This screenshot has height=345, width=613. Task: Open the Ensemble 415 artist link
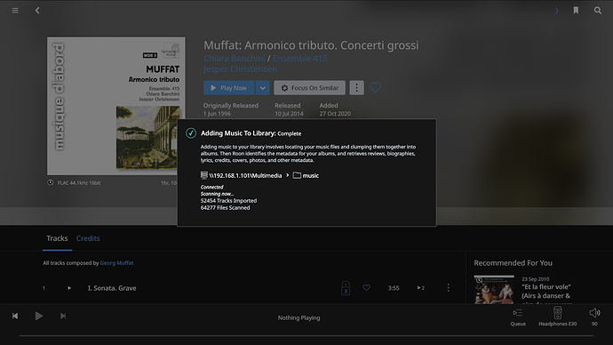[300, 59]
